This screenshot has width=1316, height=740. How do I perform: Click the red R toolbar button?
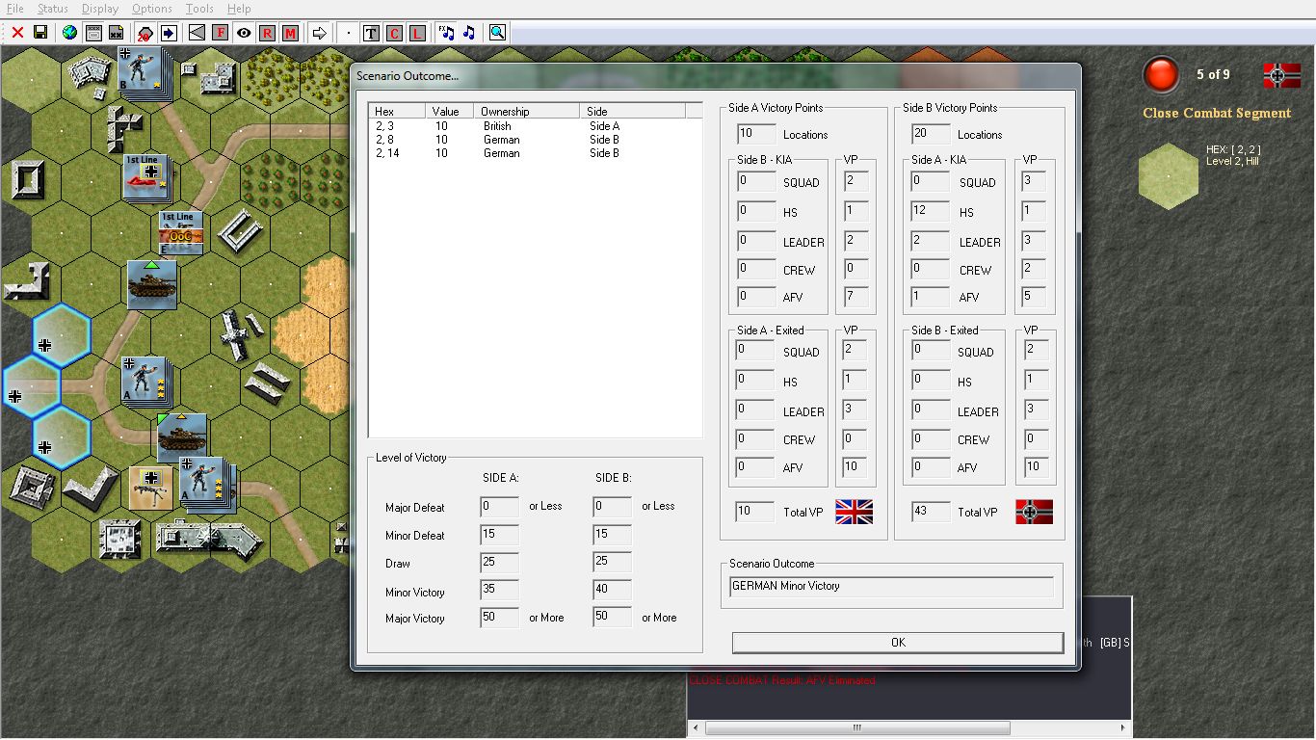tap(267, 33)
